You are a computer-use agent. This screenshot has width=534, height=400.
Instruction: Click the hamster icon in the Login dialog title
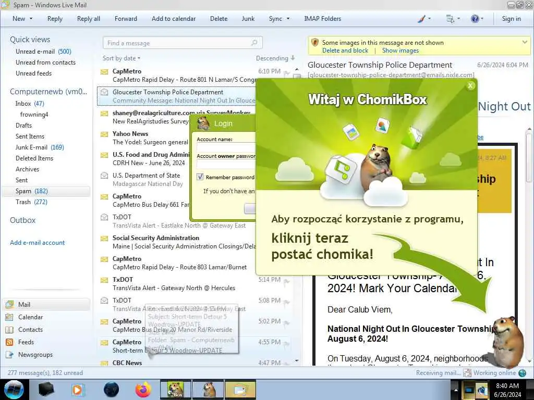[203, 124]
